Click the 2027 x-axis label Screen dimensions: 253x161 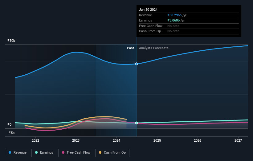[238, 140]
